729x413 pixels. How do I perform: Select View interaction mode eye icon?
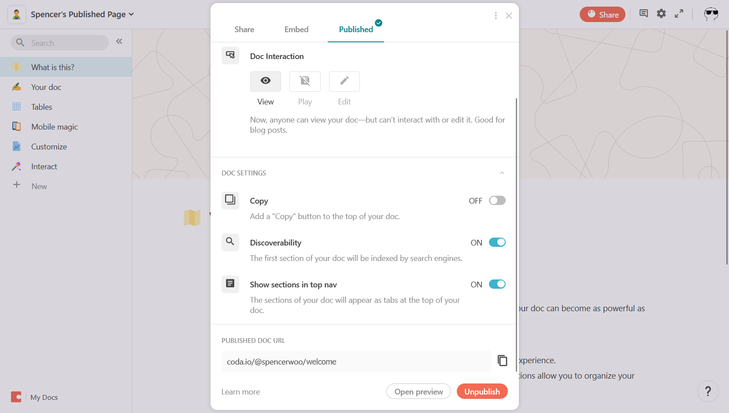click(266, 81)
